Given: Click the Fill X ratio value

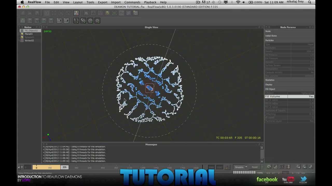Looking at the screenshot, I should 302,100.
